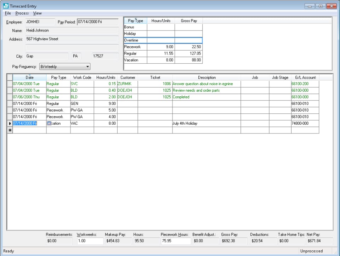The height and width of the screenshot is (256, 340).
Task: Open the Process menu
Action: (22, 13)
